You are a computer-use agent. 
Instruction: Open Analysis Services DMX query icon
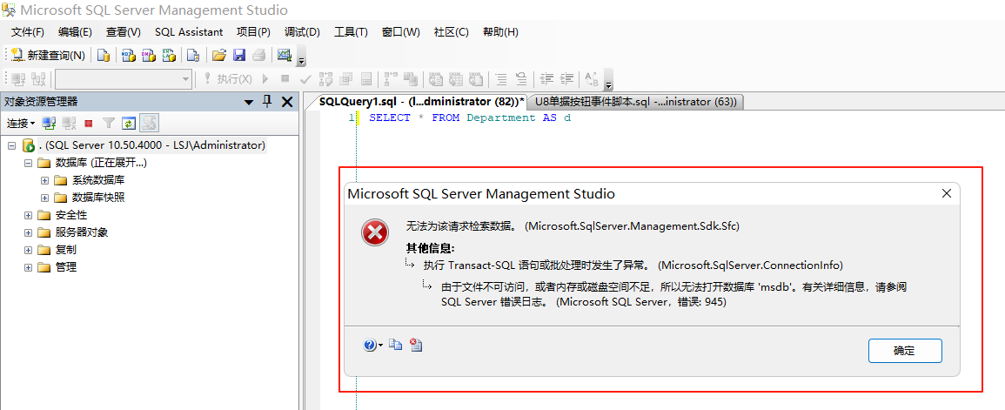click(149, 56)
